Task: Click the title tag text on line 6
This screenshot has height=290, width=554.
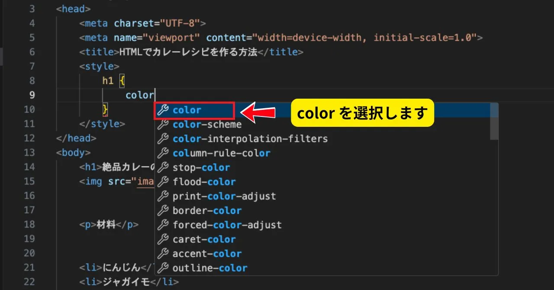Action: [x=188, y=52]
